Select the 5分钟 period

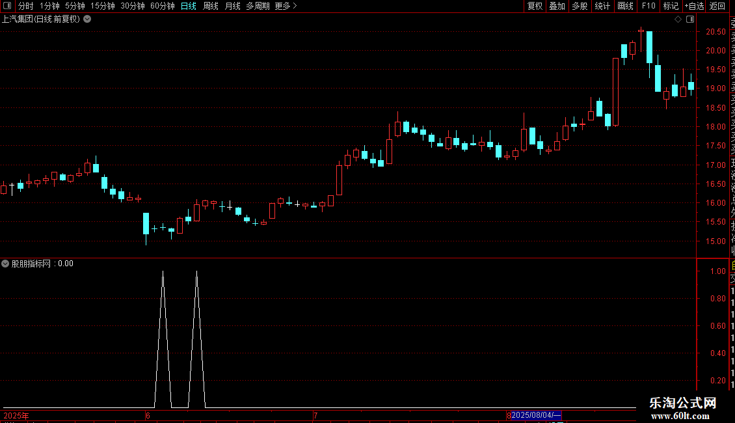[x=75, y=6]
